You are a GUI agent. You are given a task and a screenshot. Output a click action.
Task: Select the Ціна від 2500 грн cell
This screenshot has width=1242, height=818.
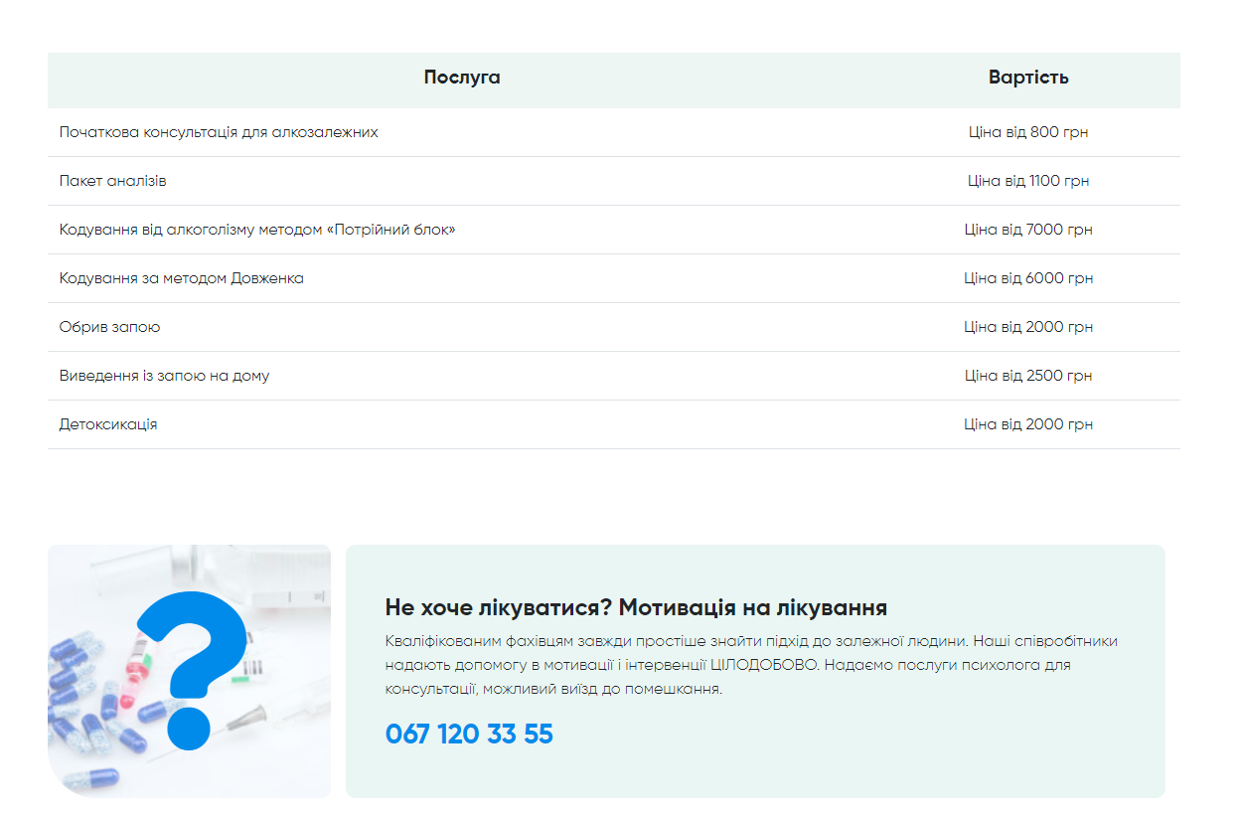click(x=1027, y=376)
